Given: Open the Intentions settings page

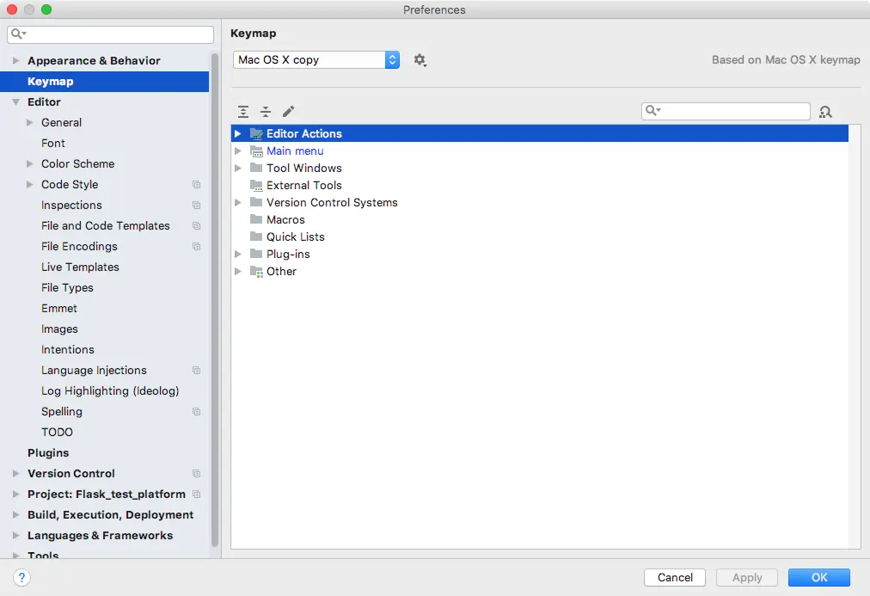Looking at the screenshot, I should (68, 350).
